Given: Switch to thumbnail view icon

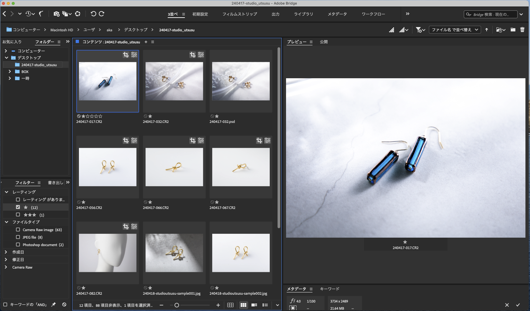Looking at the screenshot, I should 243,305.
